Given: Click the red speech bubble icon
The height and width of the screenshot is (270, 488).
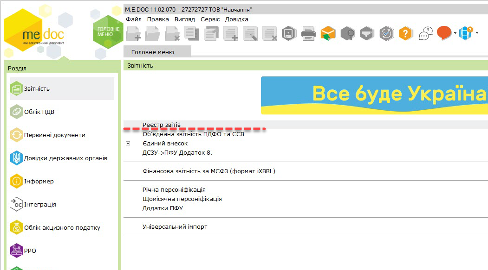Looking at the screenshot, I should tap(444, 33).
